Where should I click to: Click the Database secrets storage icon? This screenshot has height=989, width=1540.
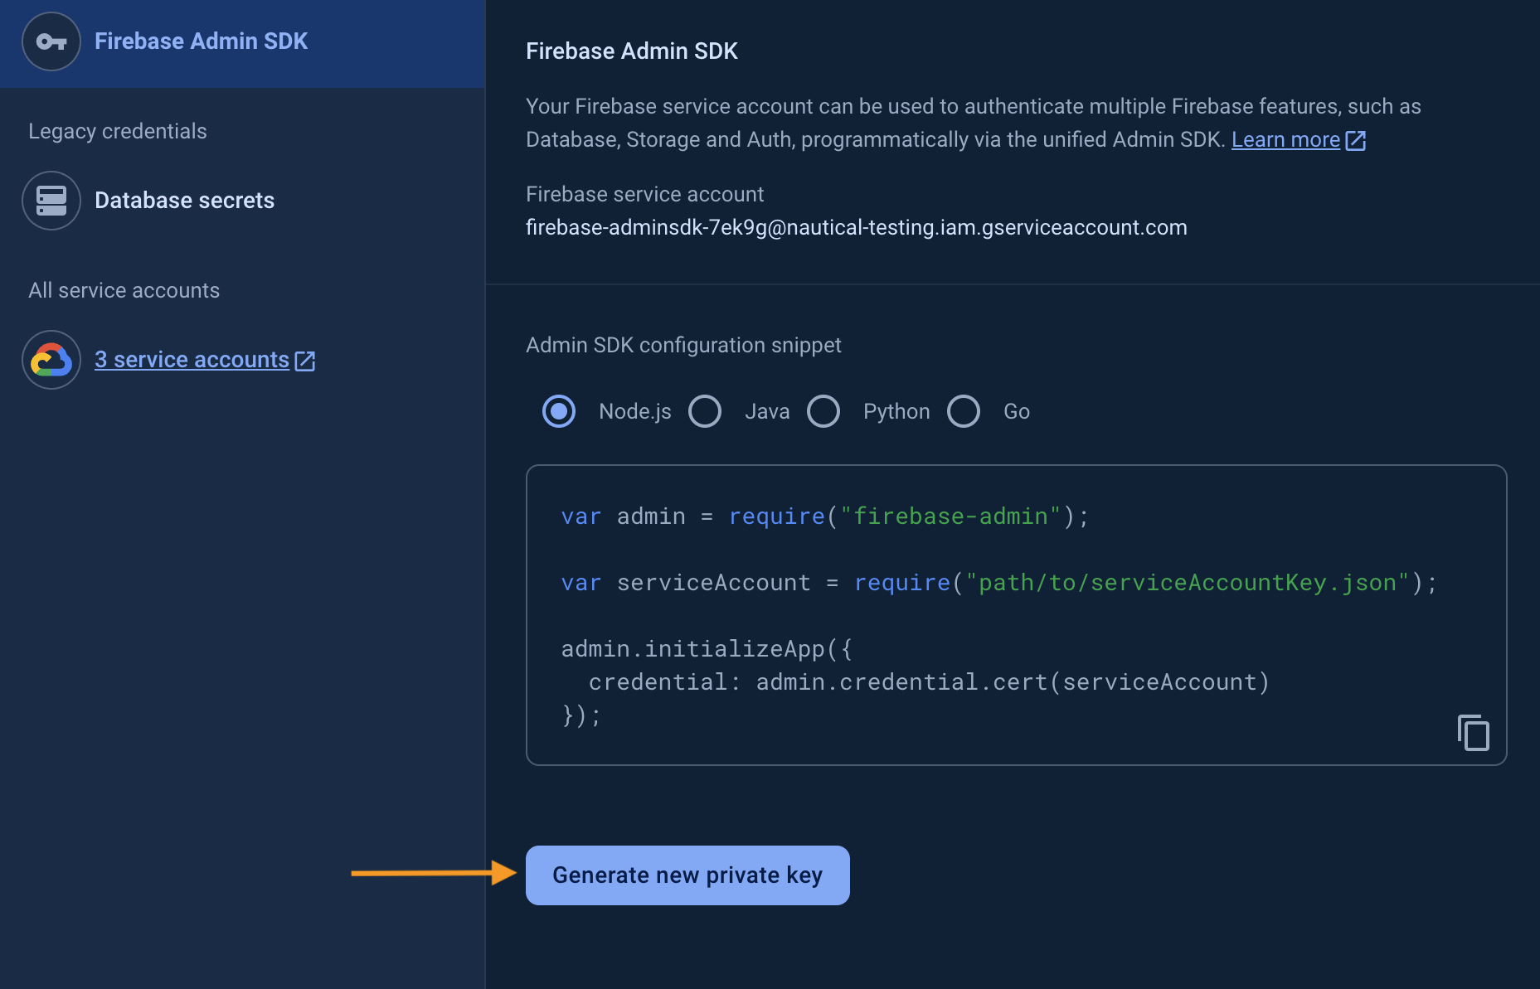(x=51, y=201)
